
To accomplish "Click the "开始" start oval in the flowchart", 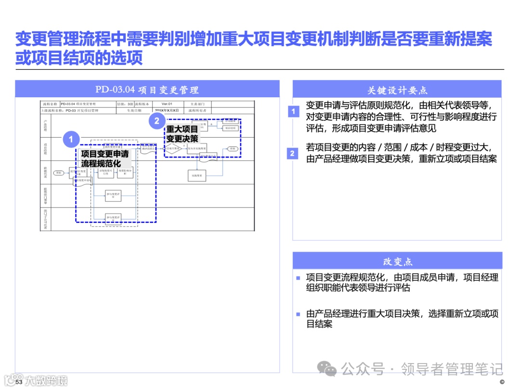I will click(59, 173).
